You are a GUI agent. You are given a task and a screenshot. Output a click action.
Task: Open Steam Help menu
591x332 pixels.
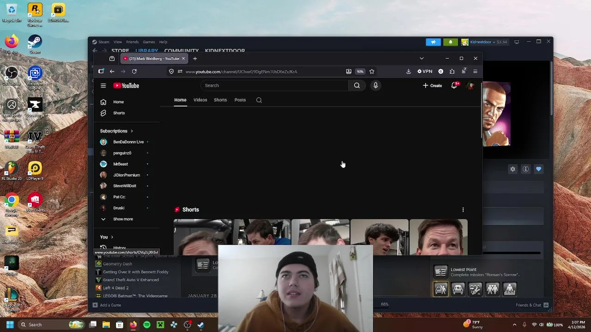coord(163,42)
